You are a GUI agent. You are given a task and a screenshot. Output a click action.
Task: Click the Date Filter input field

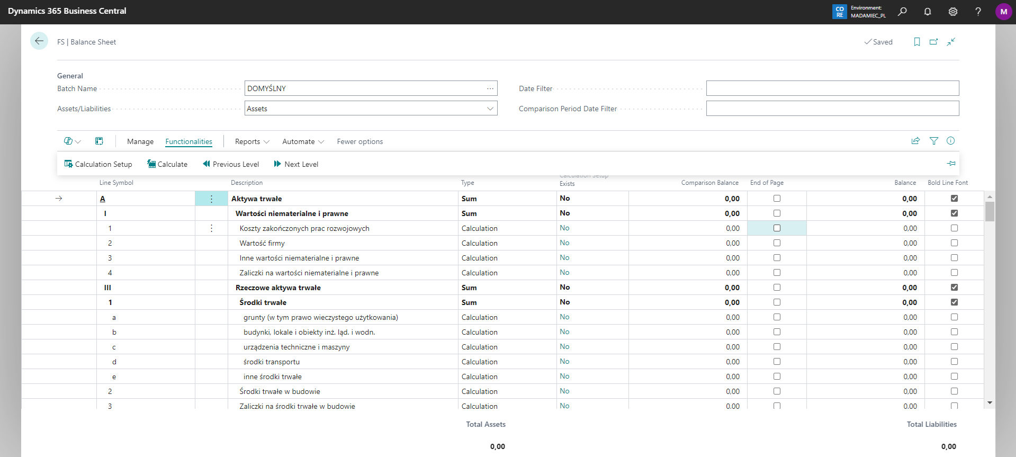pyautogui.click(x=832, y=88)
